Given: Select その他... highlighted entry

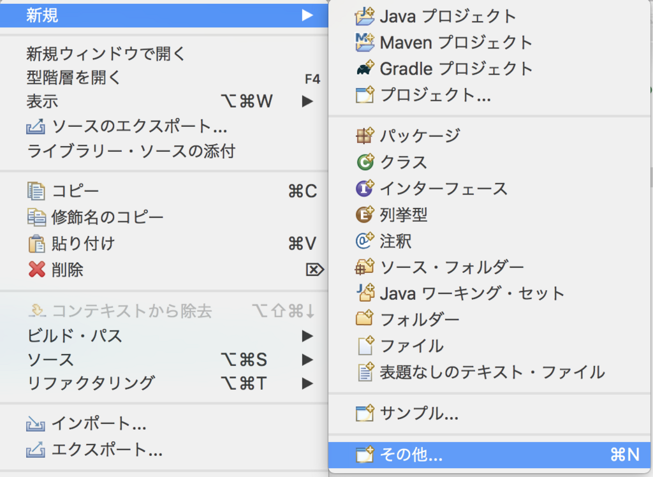Looking at the screenshot, I should coord(490,454).
